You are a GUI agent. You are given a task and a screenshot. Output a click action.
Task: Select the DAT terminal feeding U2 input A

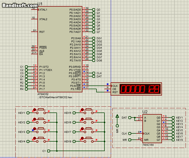point(130,118)
